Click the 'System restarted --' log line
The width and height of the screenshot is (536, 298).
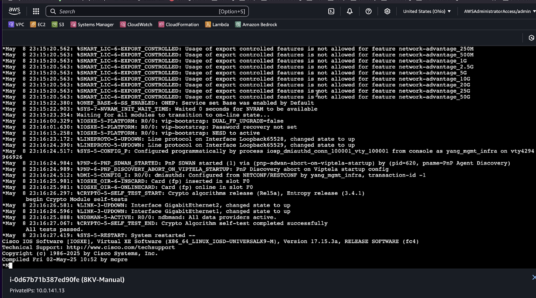(x=99, y=236)
